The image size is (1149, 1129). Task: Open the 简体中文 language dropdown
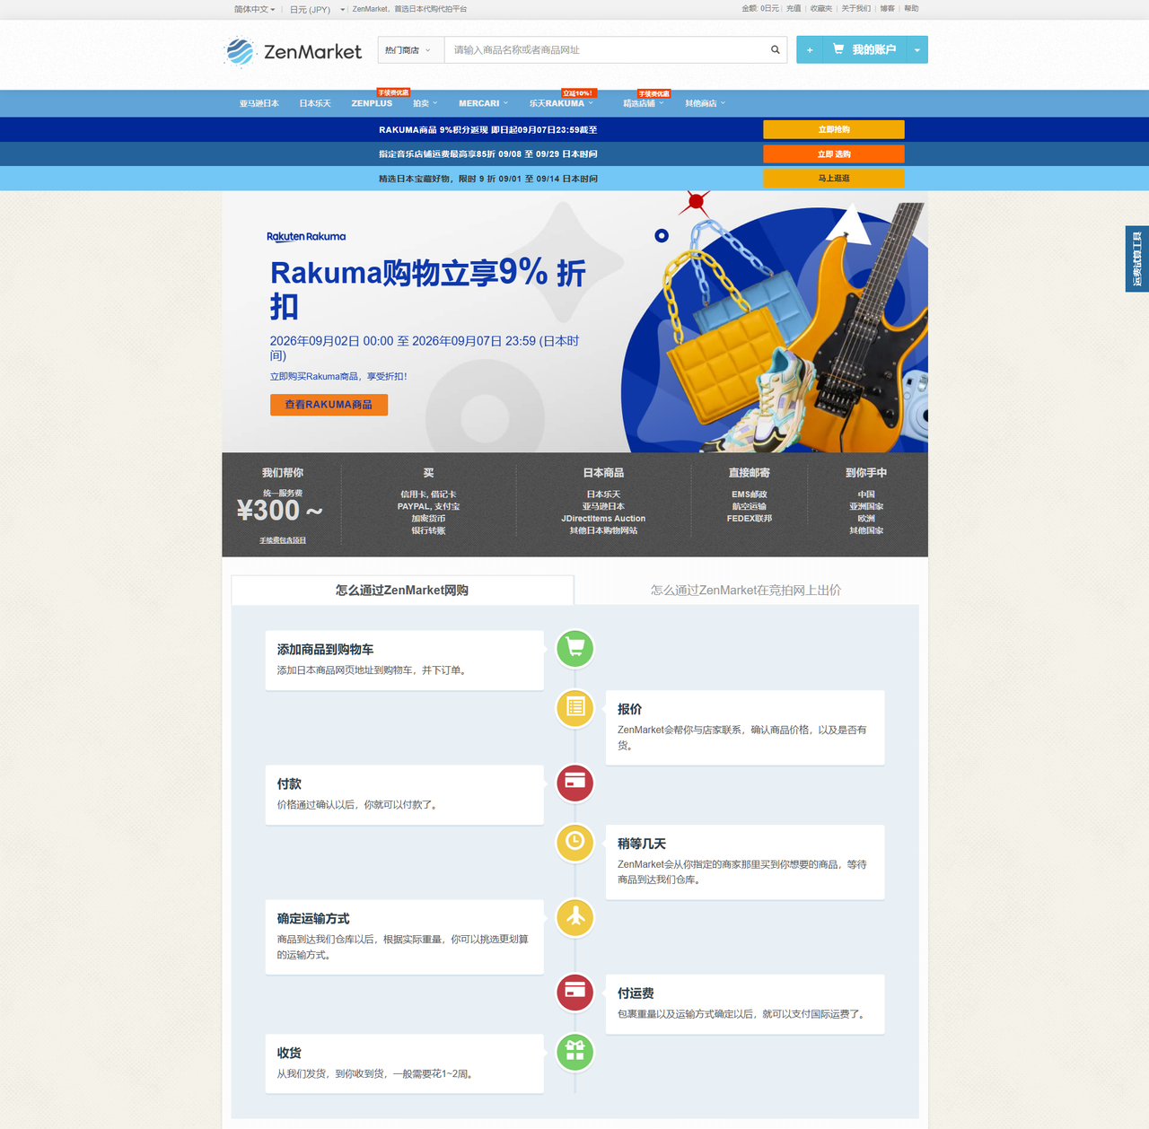click(255, 9)
